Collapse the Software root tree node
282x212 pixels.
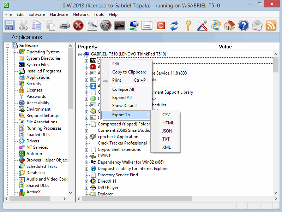pos(7,46)
